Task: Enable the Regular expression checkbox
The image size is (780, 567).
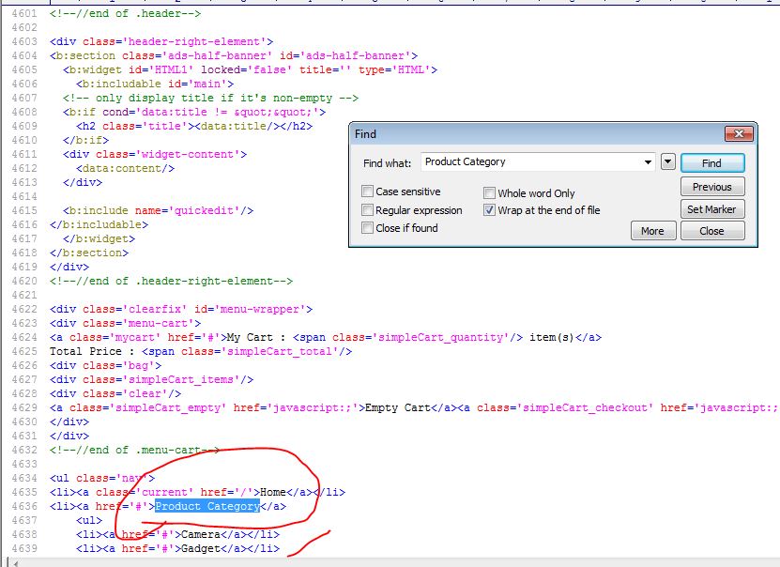Action: point(368,210)
